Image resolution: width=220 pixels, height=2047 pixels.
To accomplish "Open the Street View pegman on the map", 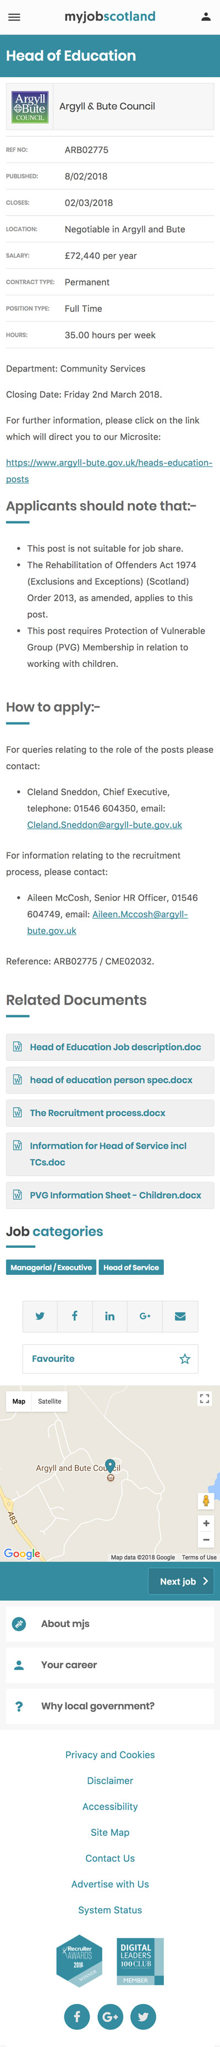I will click(x=206, y=1500).
